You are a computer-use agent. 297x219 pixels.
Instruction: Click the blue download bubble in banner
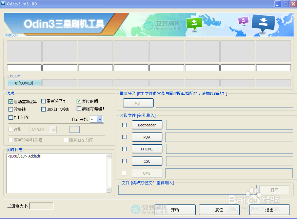[263, 23]
